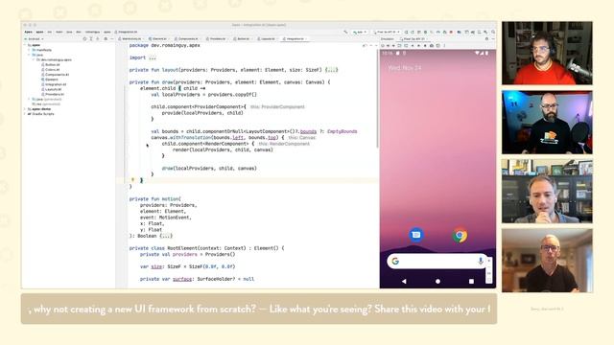Image resolution: width=614 pixels, height=345 pixels.
Task: Expand the folded layout function body
Action: (331, 70)
